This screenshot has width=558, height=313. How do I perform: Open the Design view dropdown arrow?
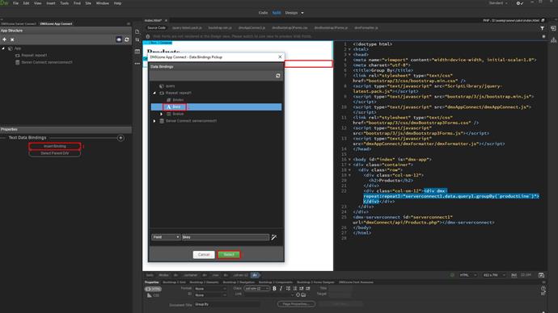pos(302,13)
